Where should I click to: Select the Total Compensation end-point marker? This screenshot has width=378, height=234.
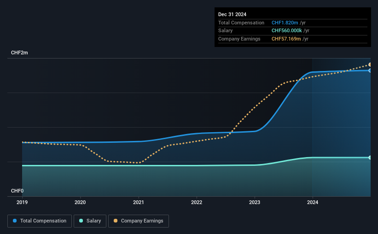[x=370, y=70]
